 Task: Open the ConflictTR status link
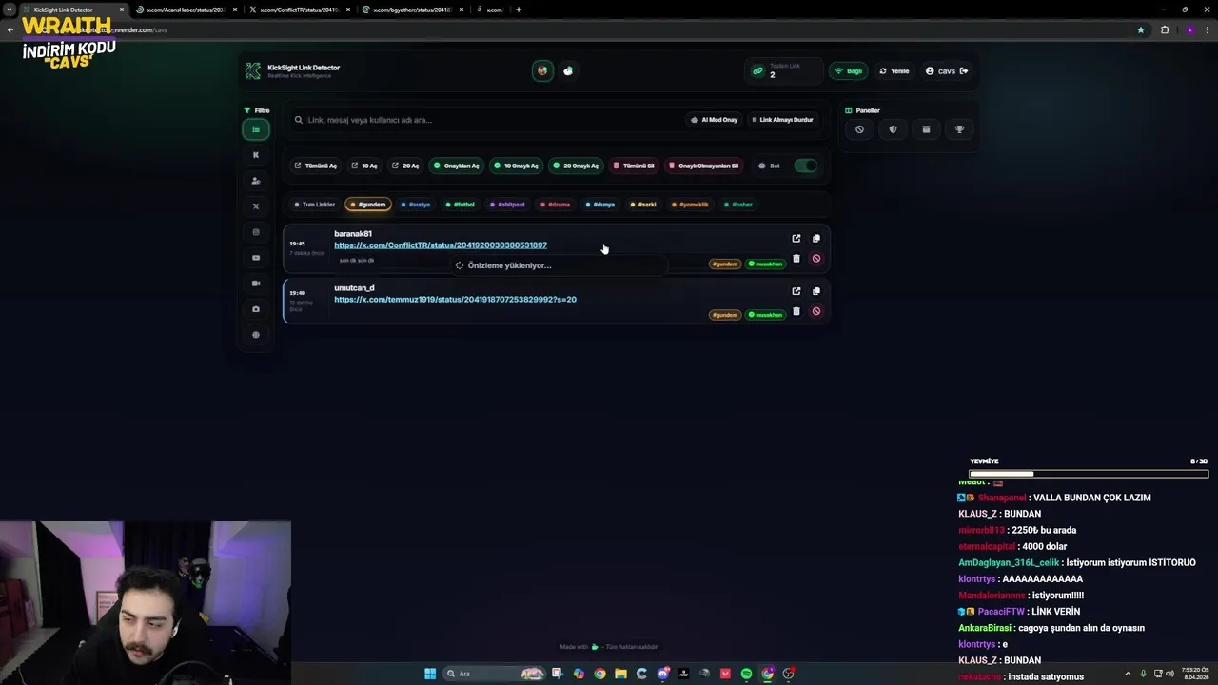[x=441, y=245]
